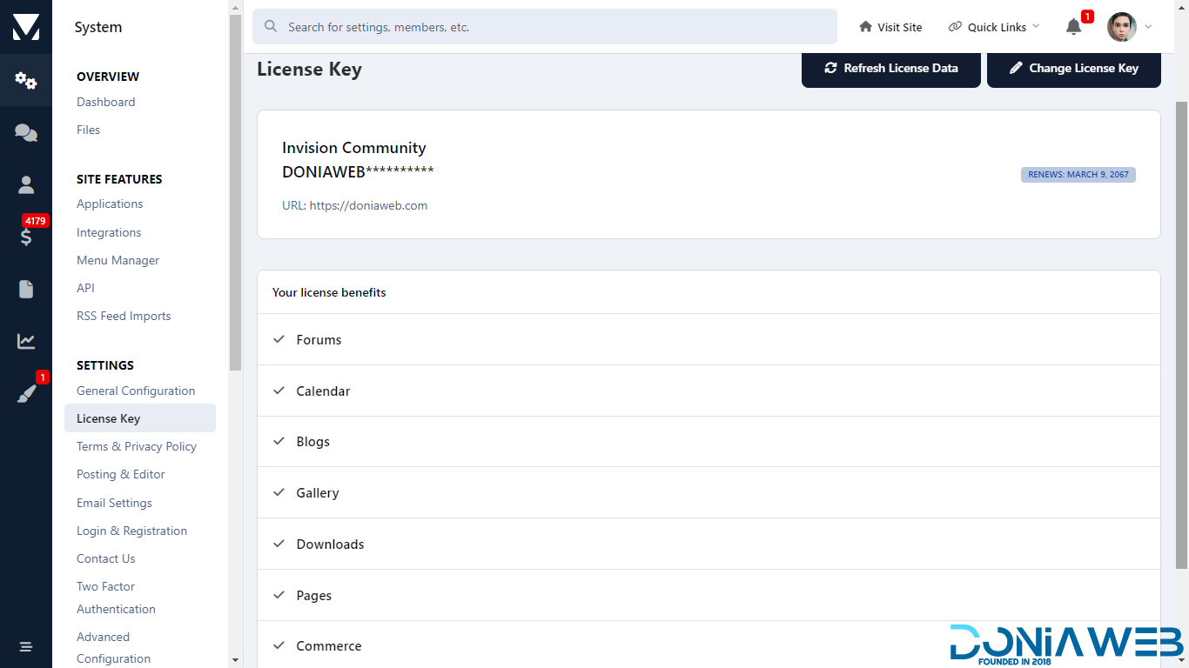The width and height of the screenshot is (1189, 668).
Task: Expand the Quick Links dropdown
Action: [994, 27]
